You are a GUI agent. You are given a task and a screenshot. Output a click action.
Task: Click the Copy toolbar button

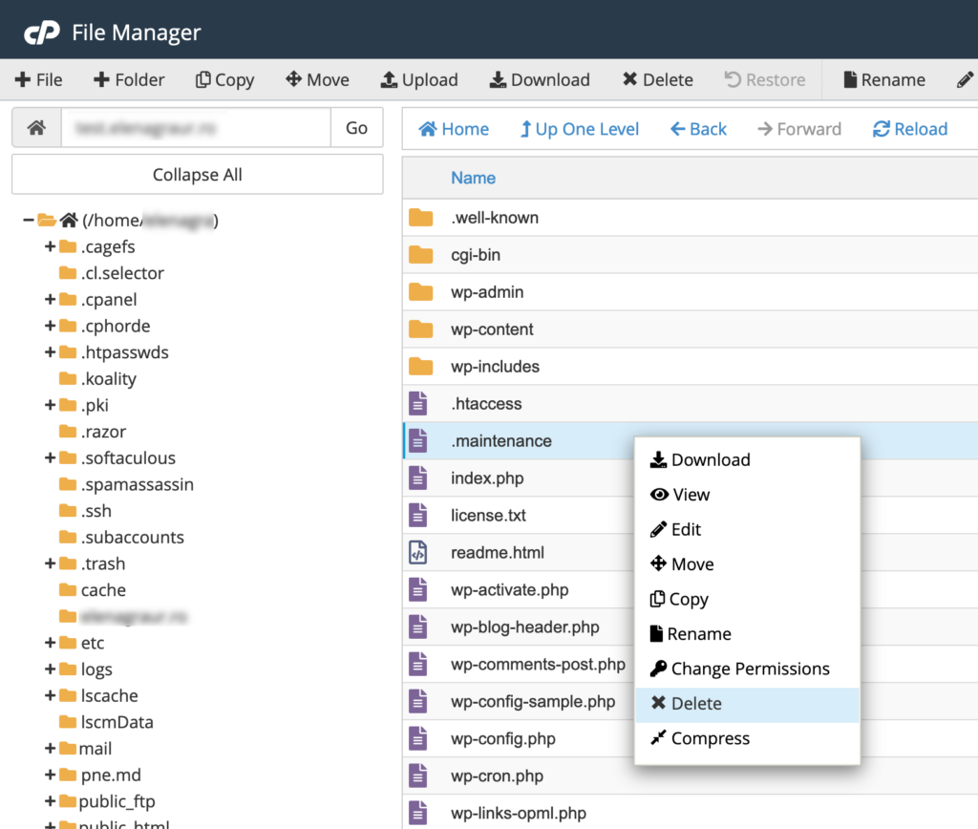[225, 80]
